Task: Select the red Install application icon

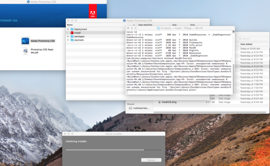Action: click(x=72, y=33)
